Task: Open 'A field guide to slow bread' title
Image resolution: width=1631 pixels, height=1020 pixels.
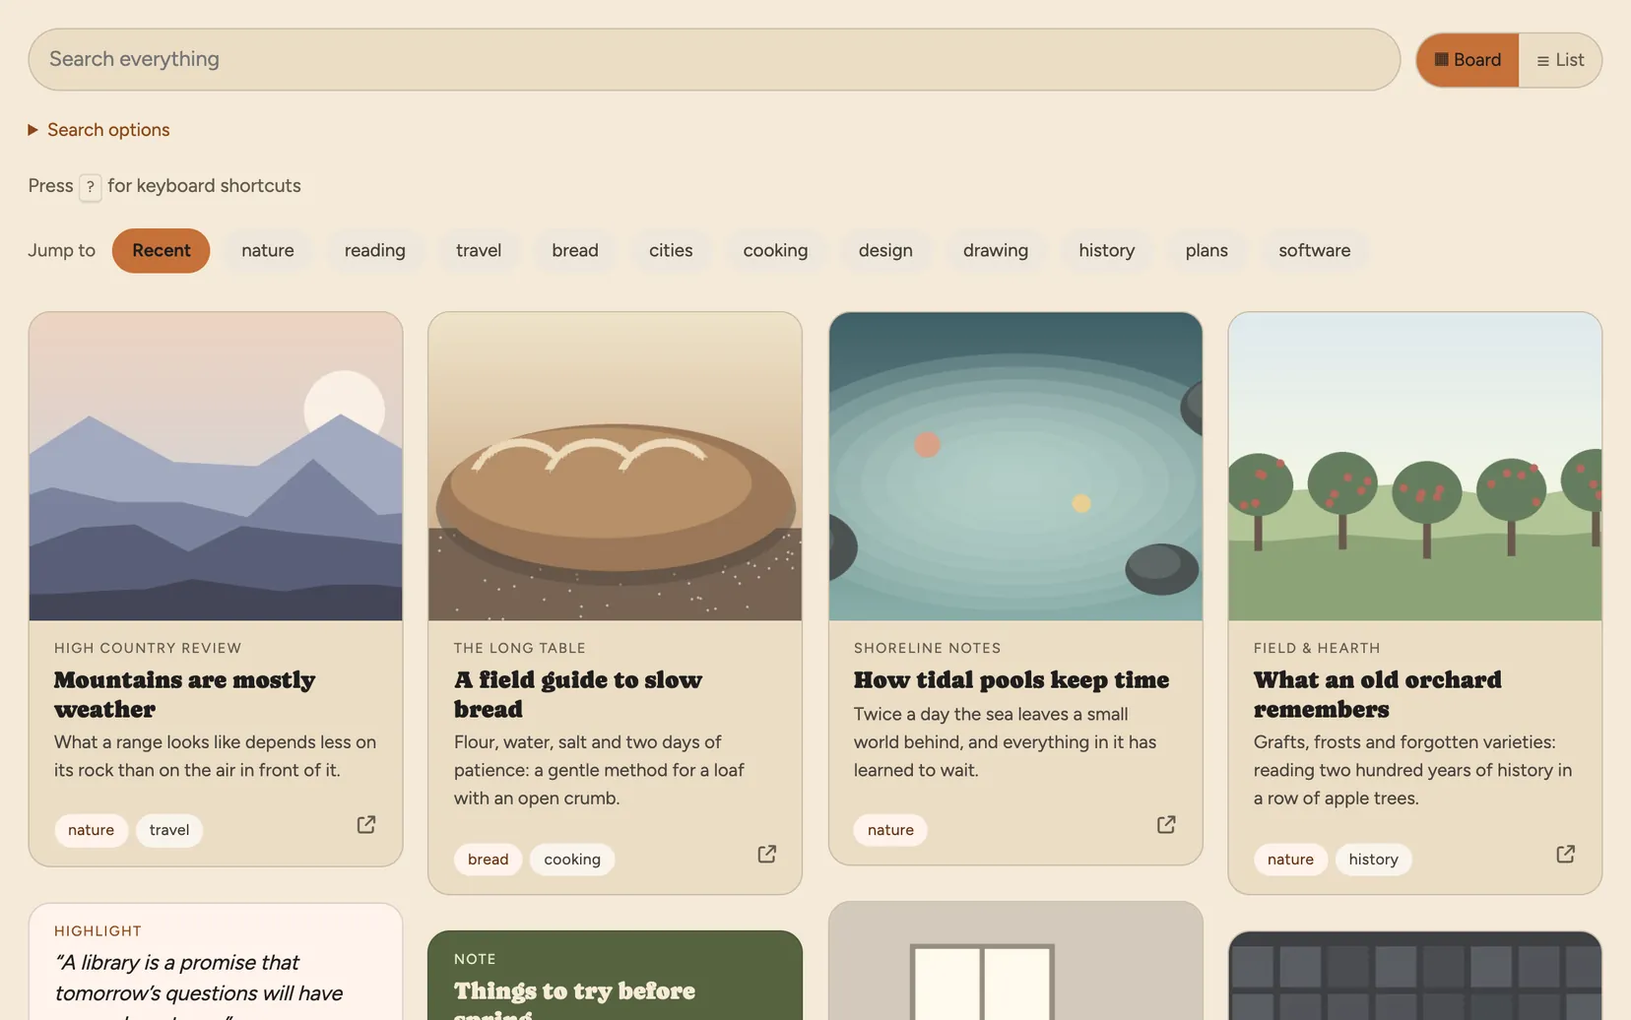Action: pos(578,694)
